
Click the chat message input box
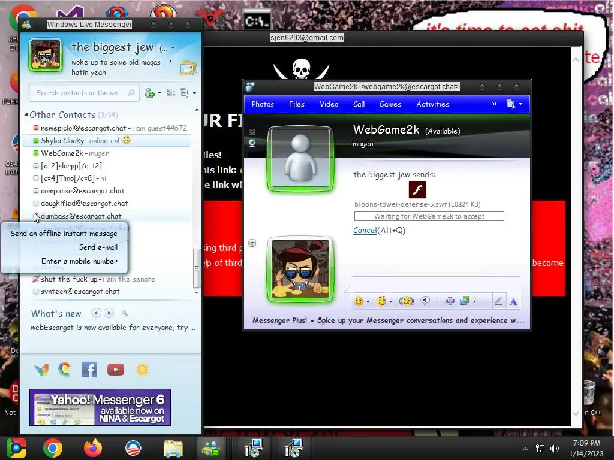(435, 284)
